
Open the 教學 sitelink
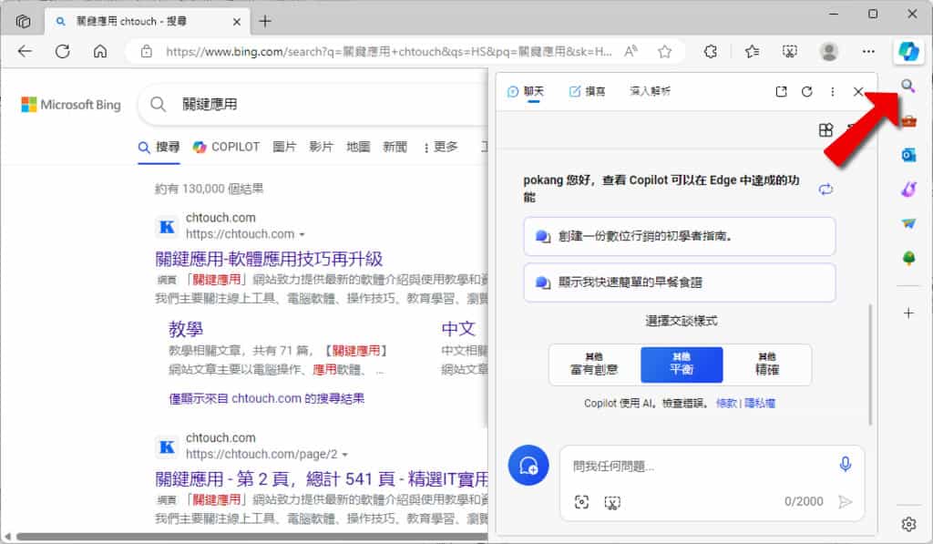[x=186, y=329]
